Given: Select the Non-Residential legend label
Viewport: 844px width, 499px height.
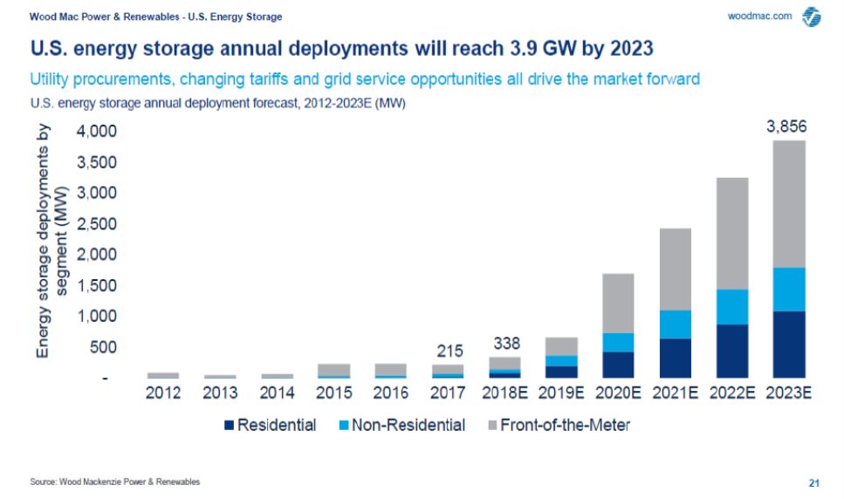Looking at the screenshot, I should click(x=408, y=426).
